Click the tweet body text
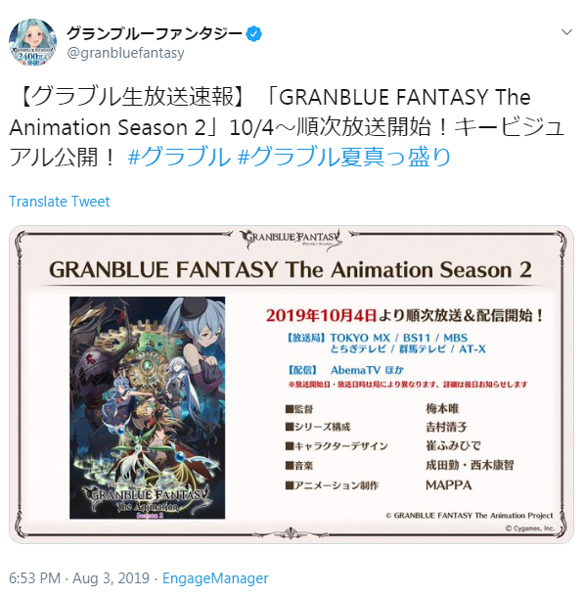This screenshot has height=597, width=584. [x=287, y=127]
